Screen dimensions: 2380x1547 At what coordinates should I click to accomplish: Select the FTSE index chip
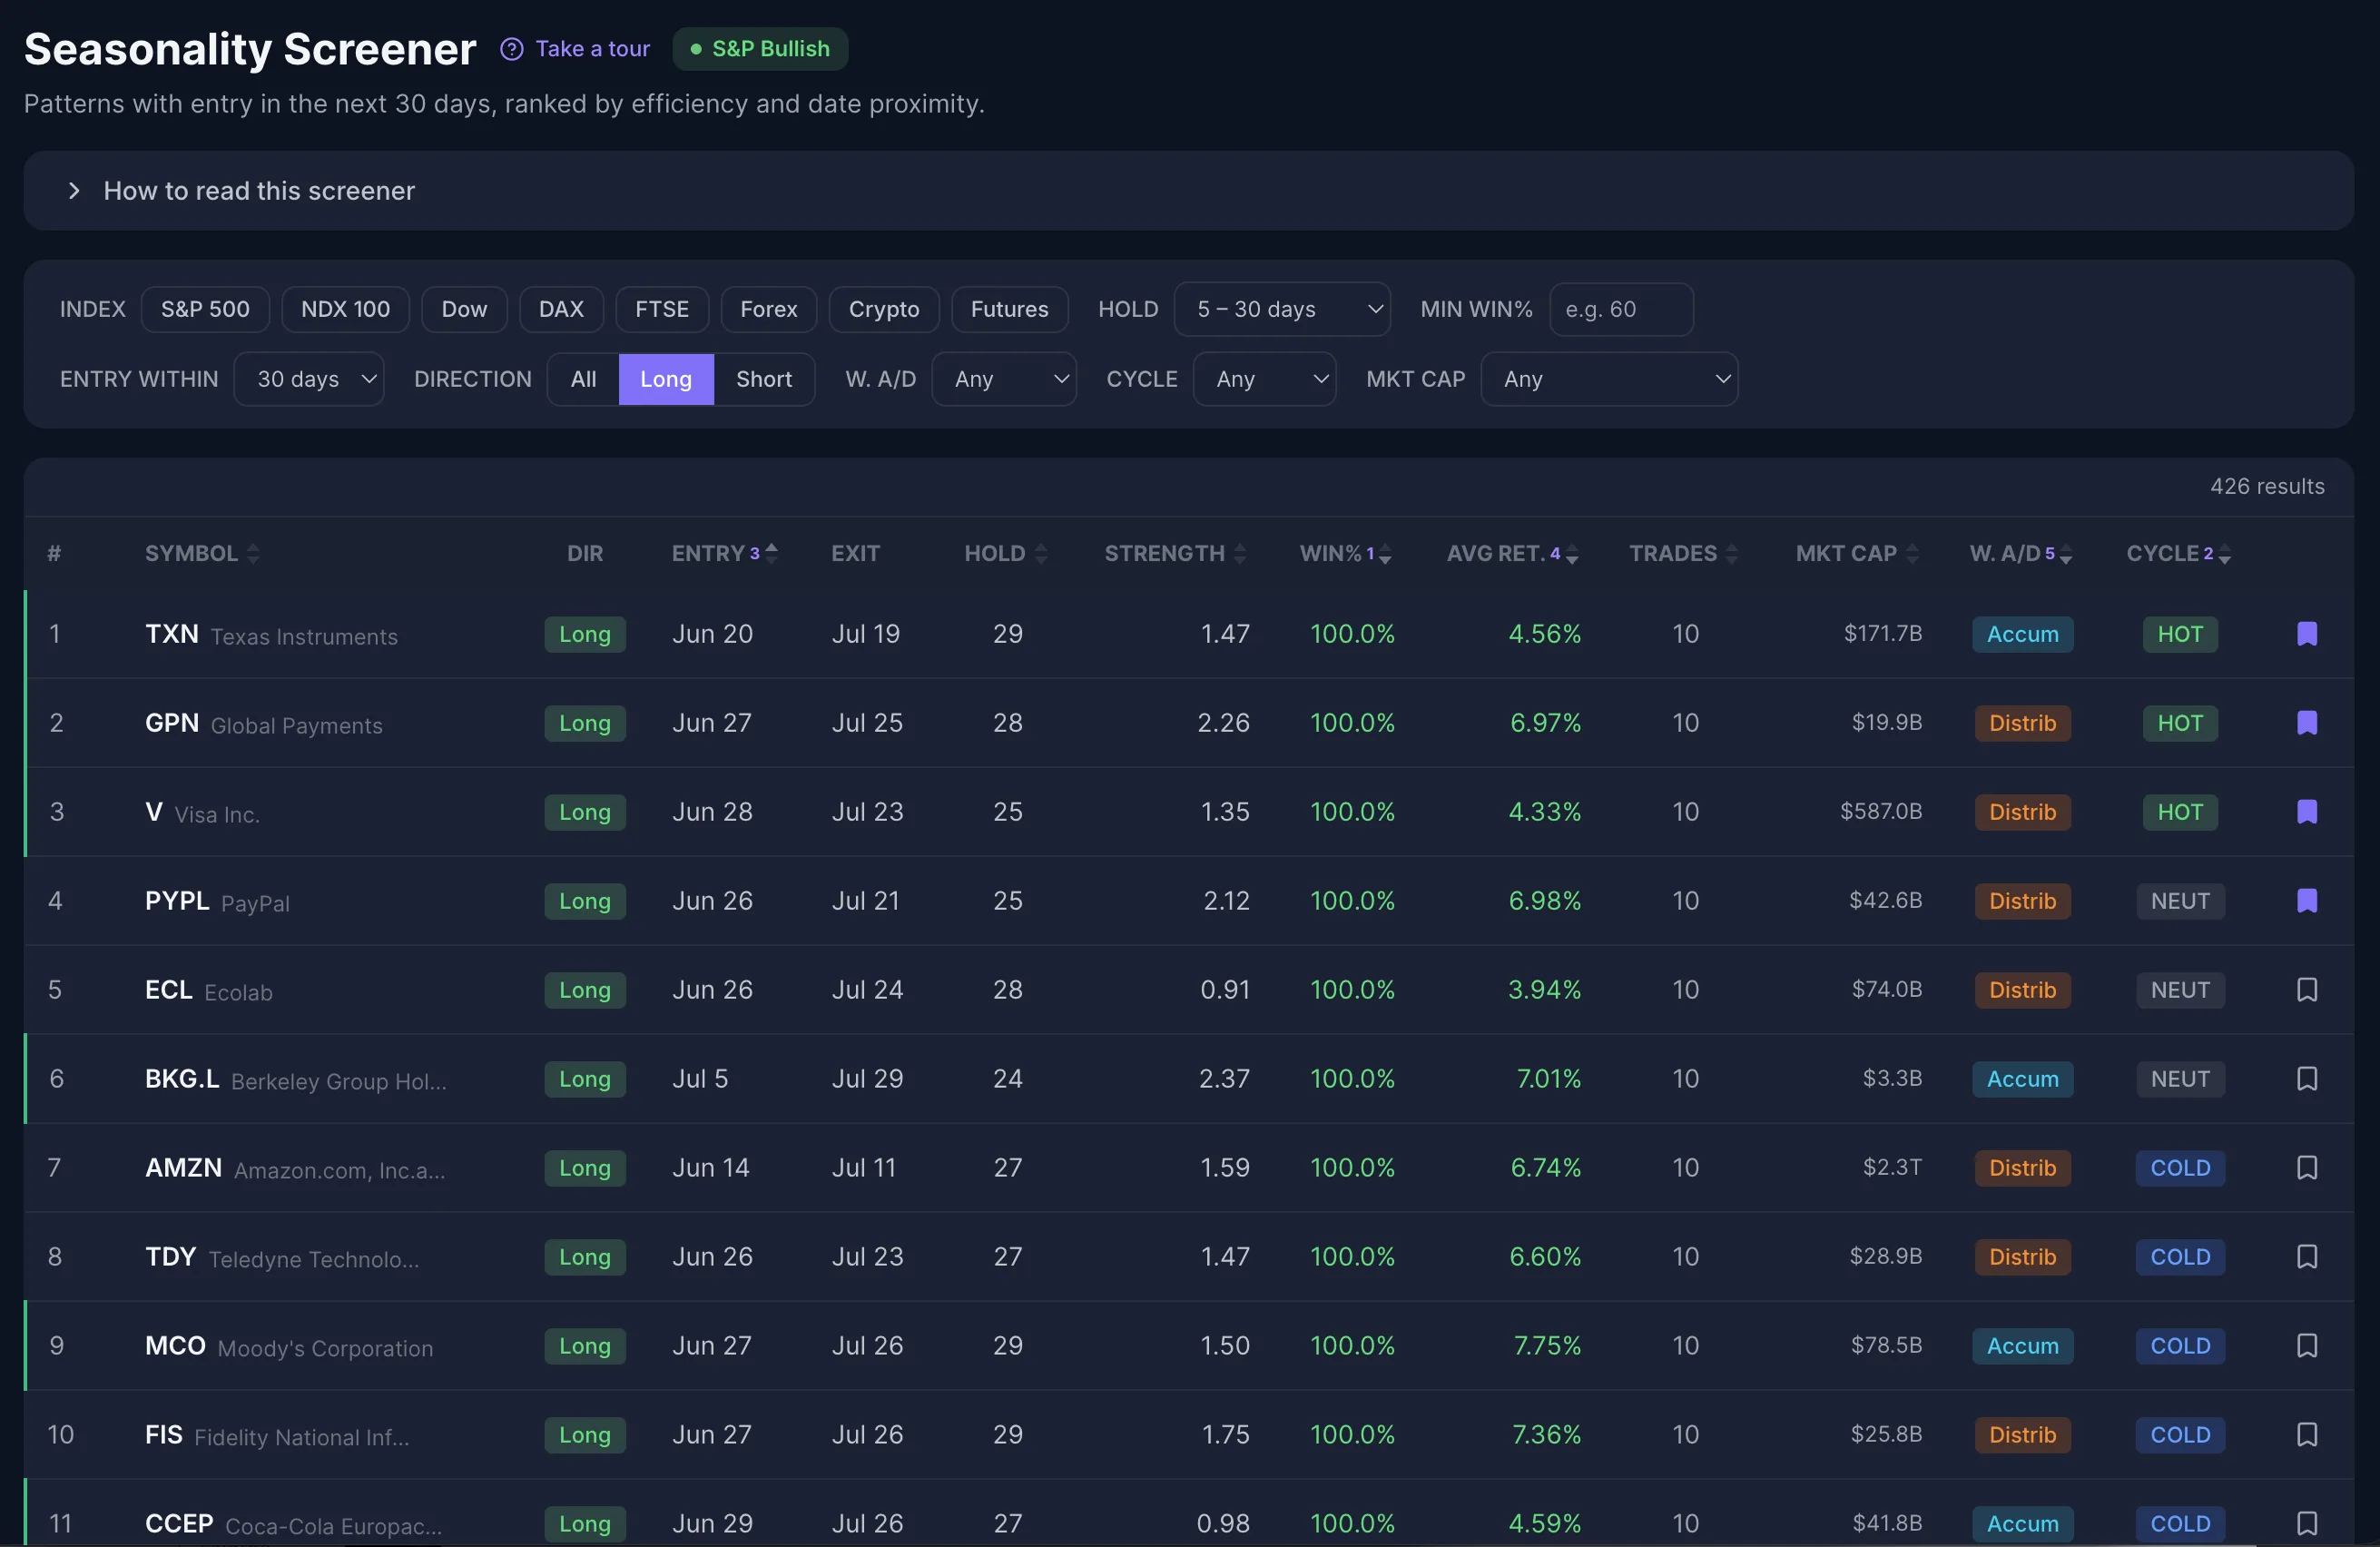coord(662,310)
